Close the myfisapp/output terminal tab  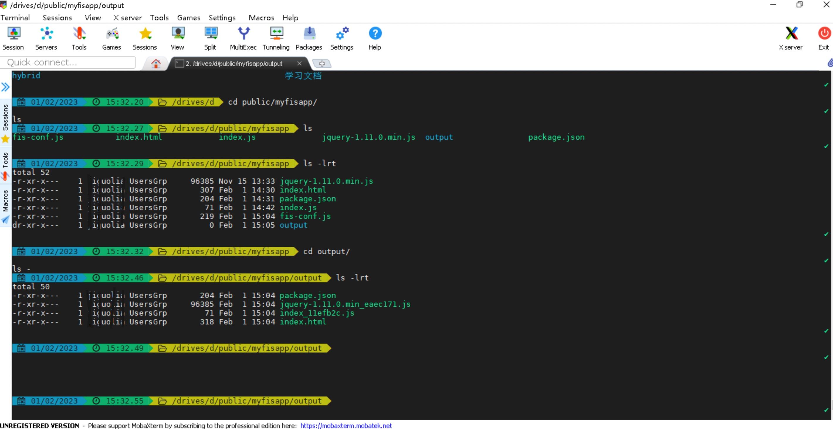[x=299, y=63]
